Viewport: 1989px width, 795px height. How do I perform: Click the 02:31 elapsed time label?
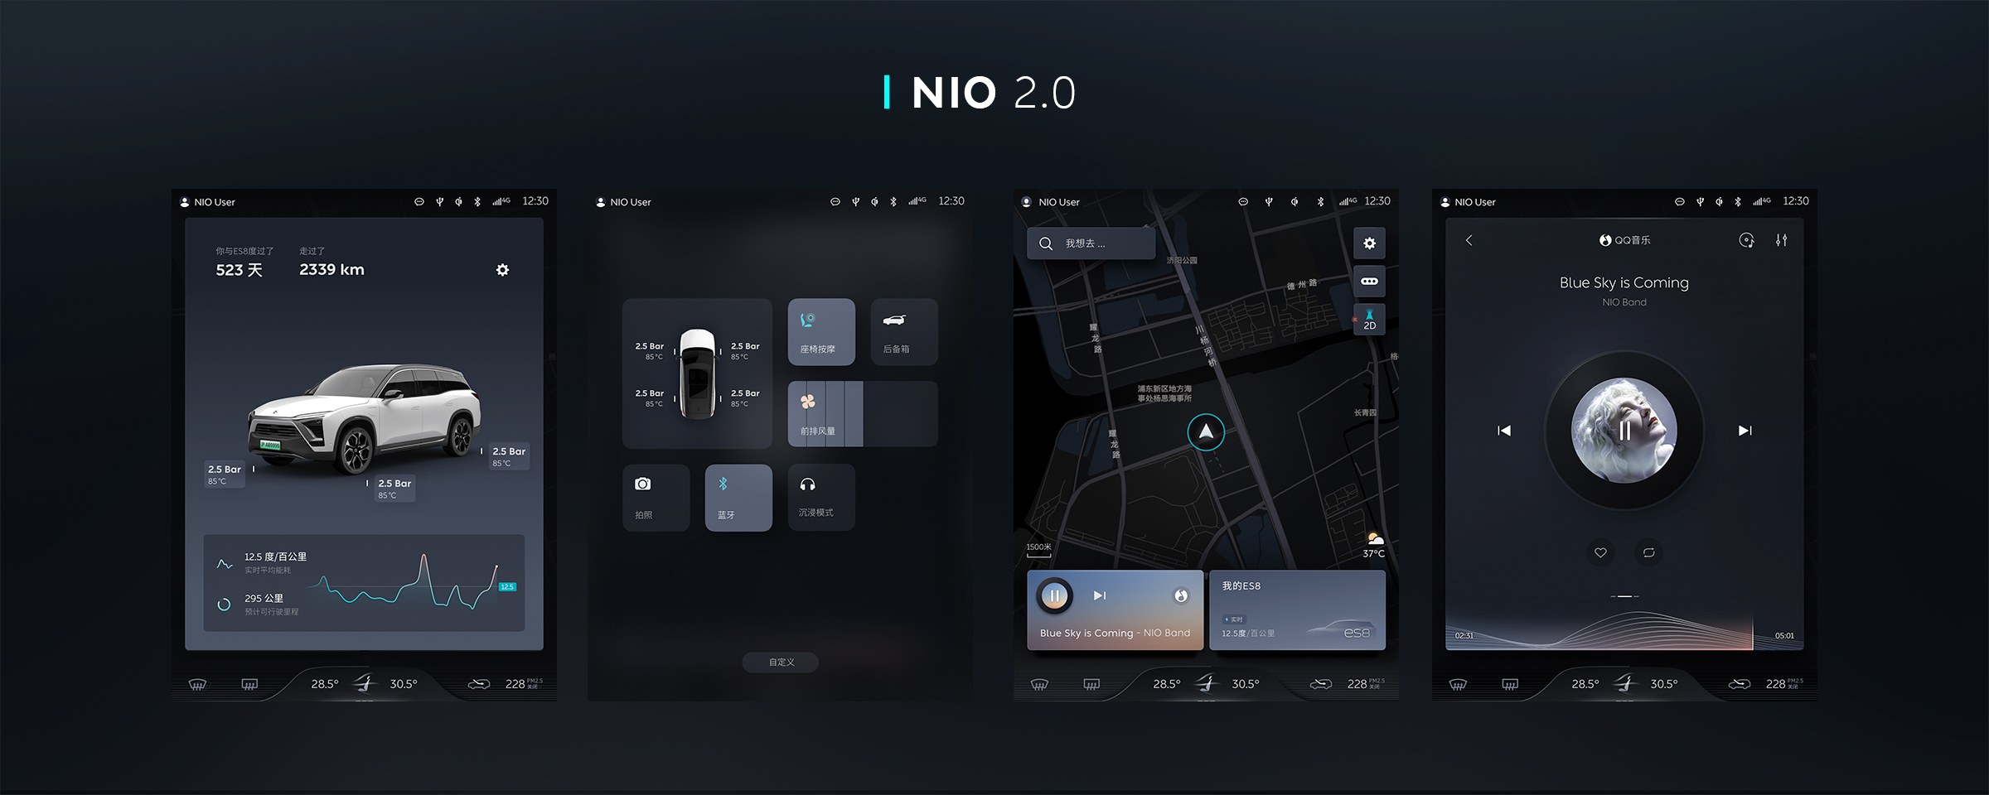click(x=1464, y=636)
